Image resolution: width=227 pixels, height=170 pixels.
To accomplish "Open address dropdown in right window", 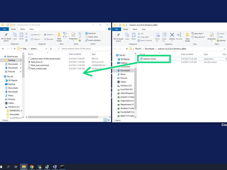I will click(x=225, y=49).
